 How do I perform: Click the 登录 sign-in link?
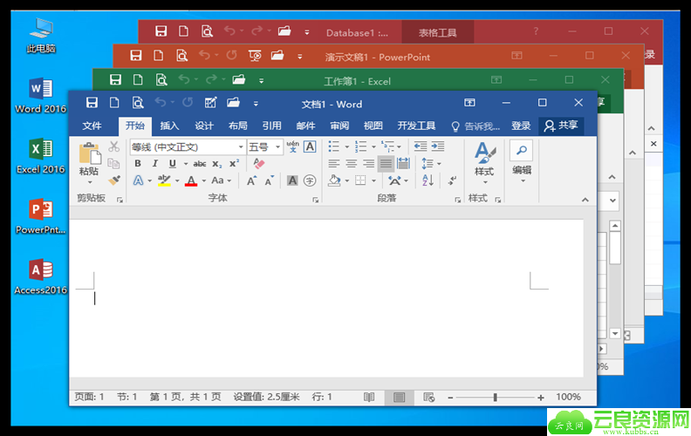pos(521,126)
